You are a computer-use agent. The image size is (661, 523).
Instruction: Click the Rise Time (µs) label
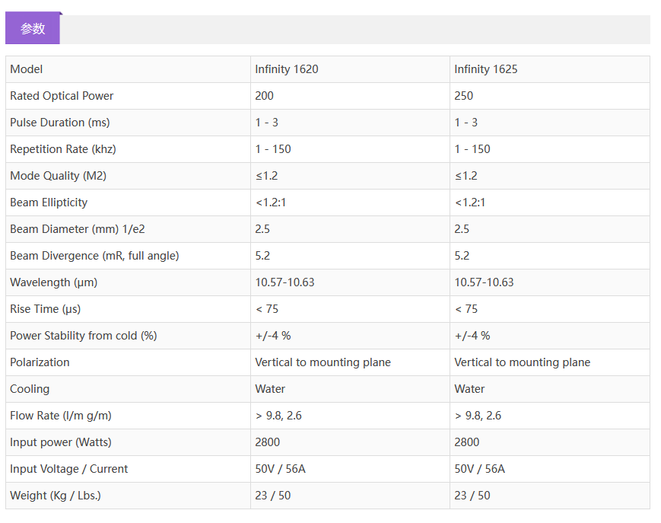click(45, 309)
